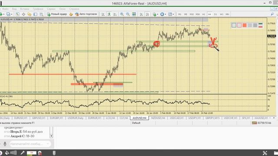Select the MN timeframe button
Image resolution: width=278 pixels, height=156 pixels.
[227, 14]
